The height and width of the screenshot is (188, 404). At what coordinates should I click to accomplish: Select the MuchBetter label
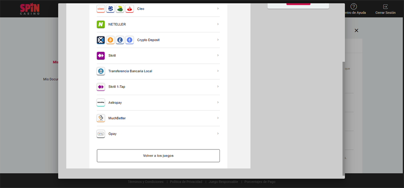117,118
